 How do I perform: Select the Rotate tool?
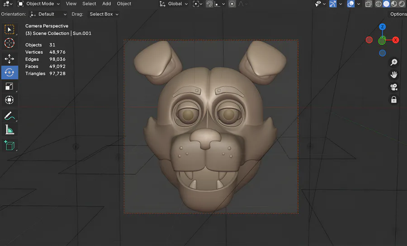point(9,73)
